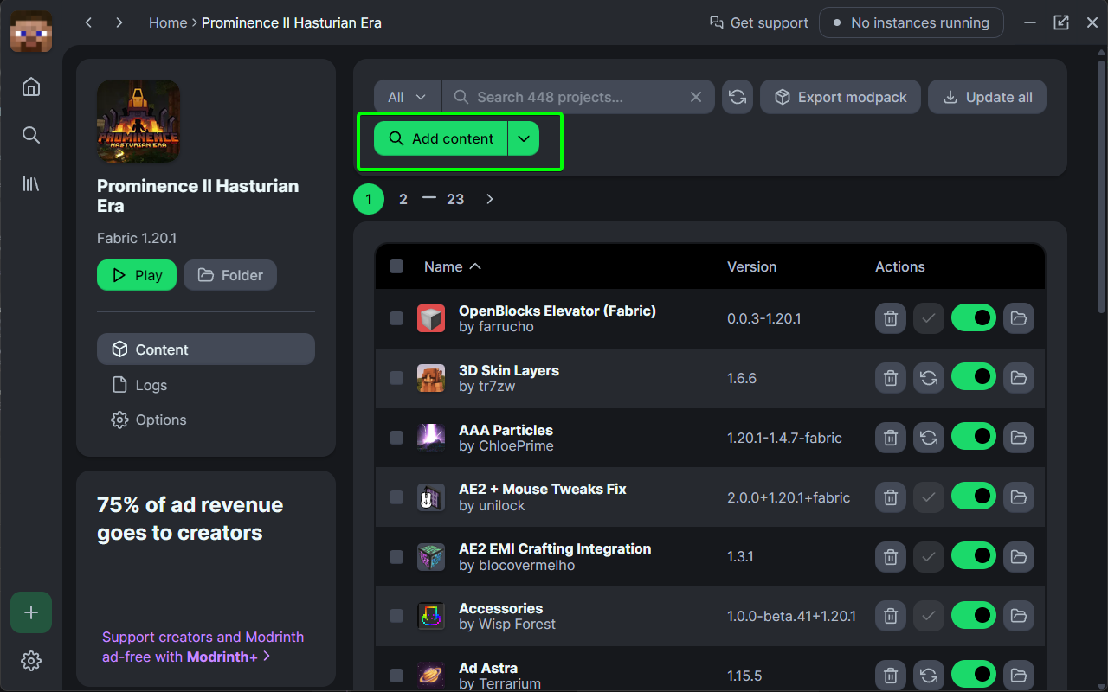Go to page 23
The width and height of the screenshot is (1108, 692).
(455, 199)
